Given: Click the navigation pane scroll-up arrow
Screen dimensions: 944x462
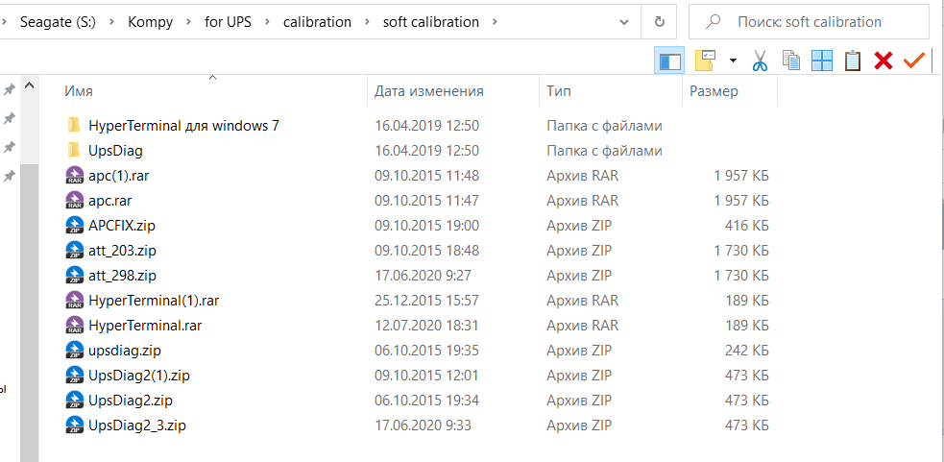Looking at the screenshot, I should pyautogui.click(x=29, y=87).
